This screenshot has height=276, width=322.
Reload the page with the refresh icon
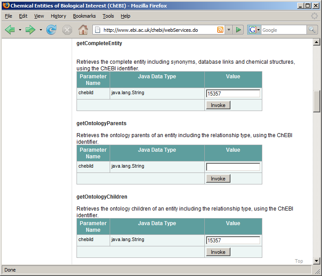[51, 30]
